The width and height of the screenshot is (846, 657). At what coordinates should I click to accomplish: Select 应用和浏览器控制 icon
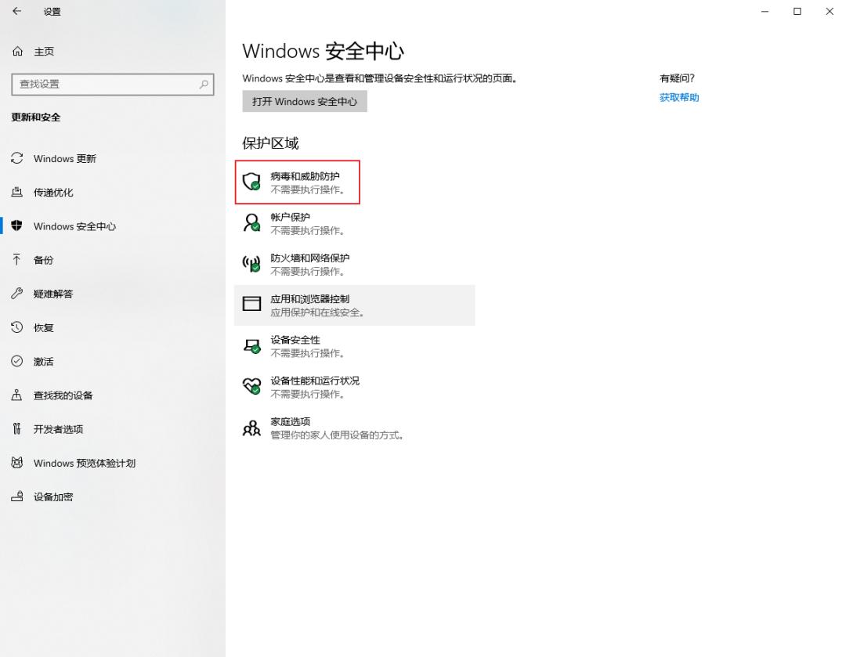(x=251, y=304)
